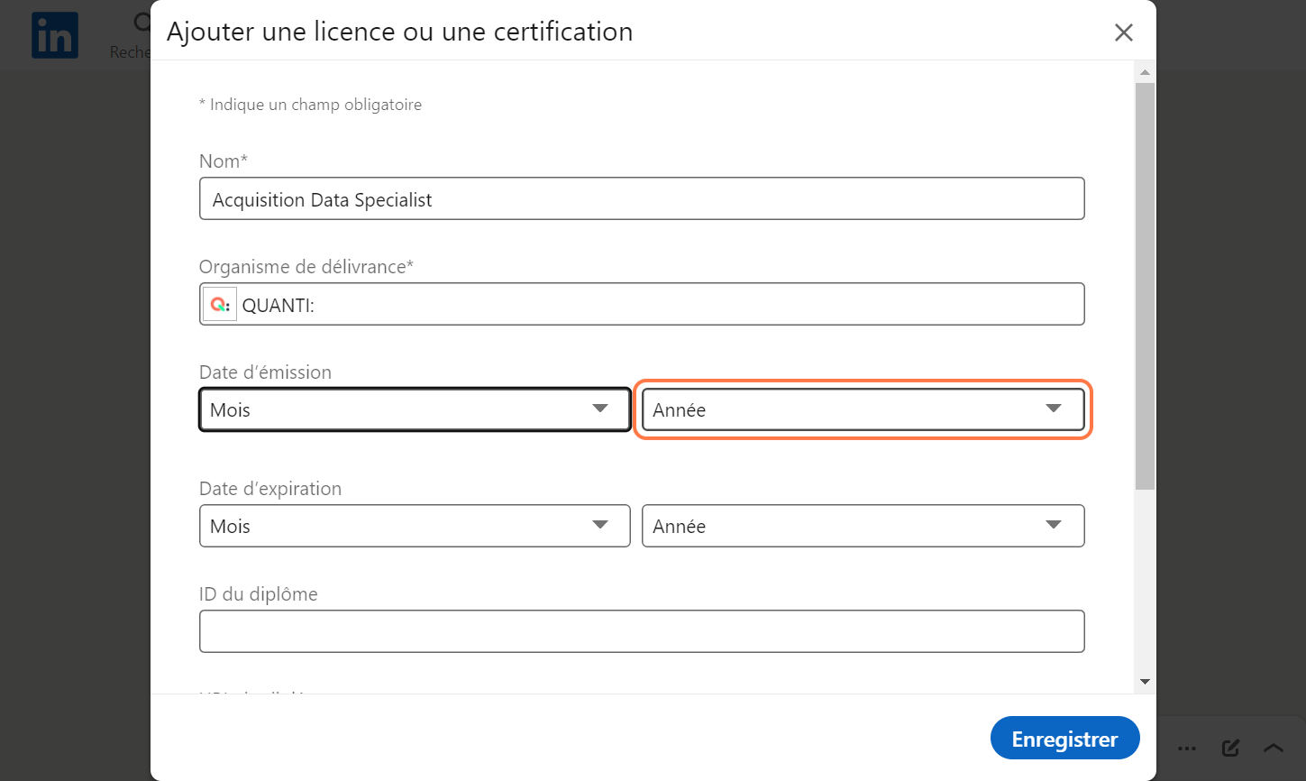Click the QUANTI: company logo icon
The height and width of the screenshot is (781, 1306).
pyautogui.click(x=220, y=305)
